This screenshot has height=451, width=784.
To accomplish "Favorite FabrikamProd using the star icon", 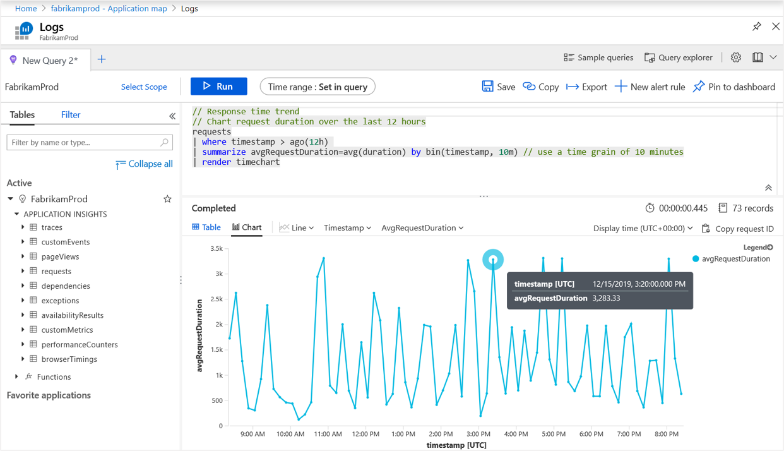I will coord(167,199).
